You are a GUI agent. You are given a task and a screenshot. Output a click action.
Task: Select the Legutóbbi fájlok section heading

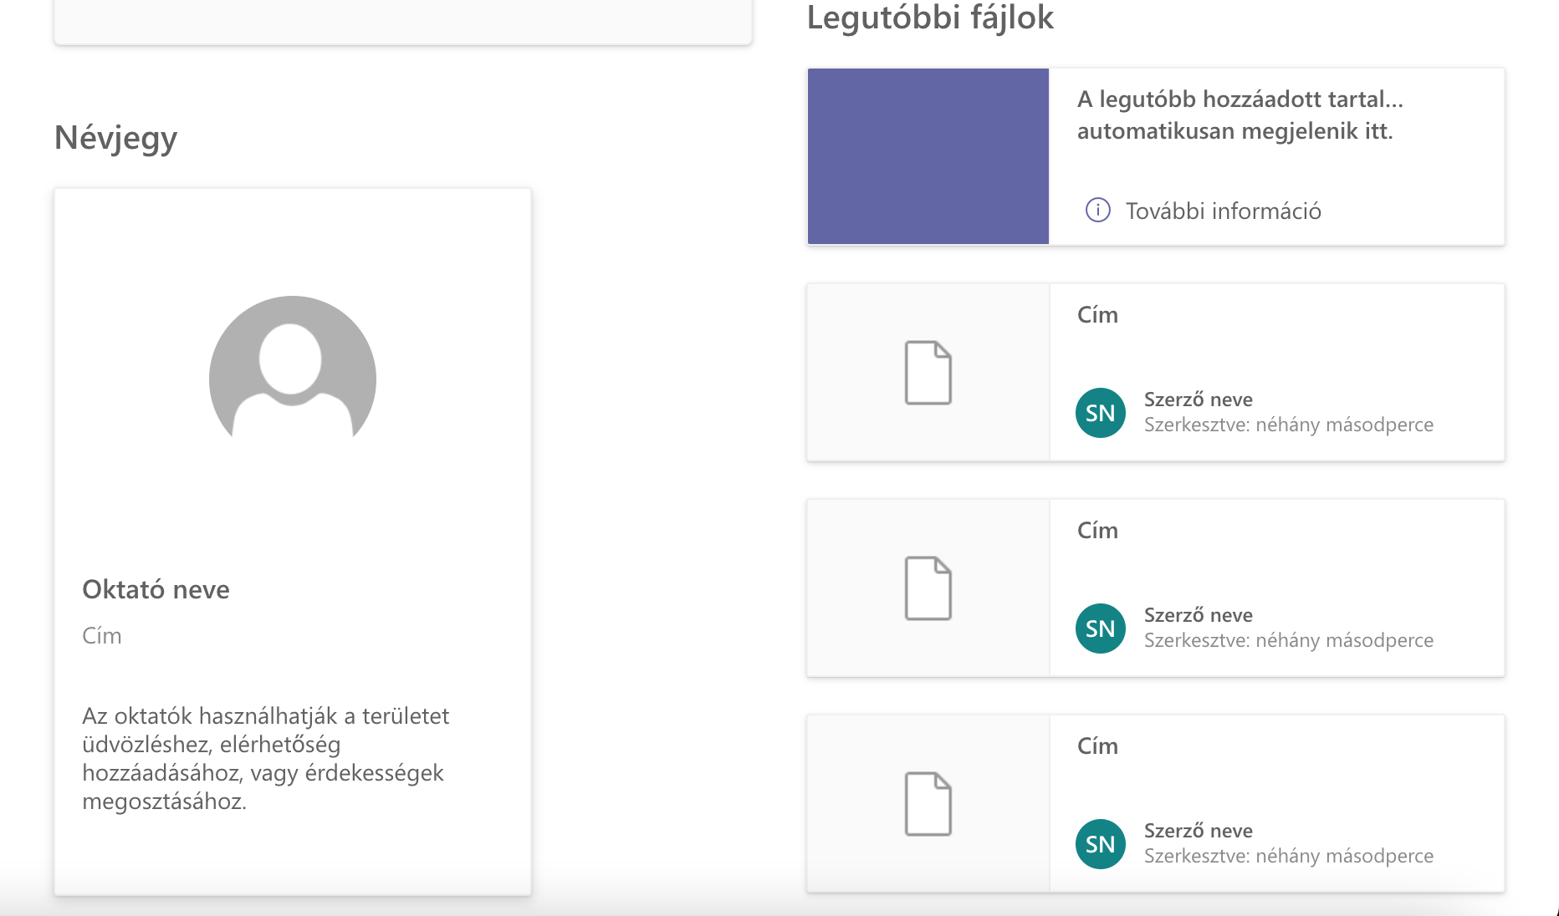point(930,18)
